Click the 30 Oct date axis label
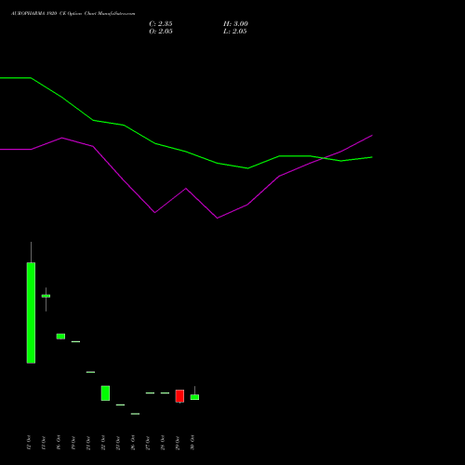 pos(193,443)
